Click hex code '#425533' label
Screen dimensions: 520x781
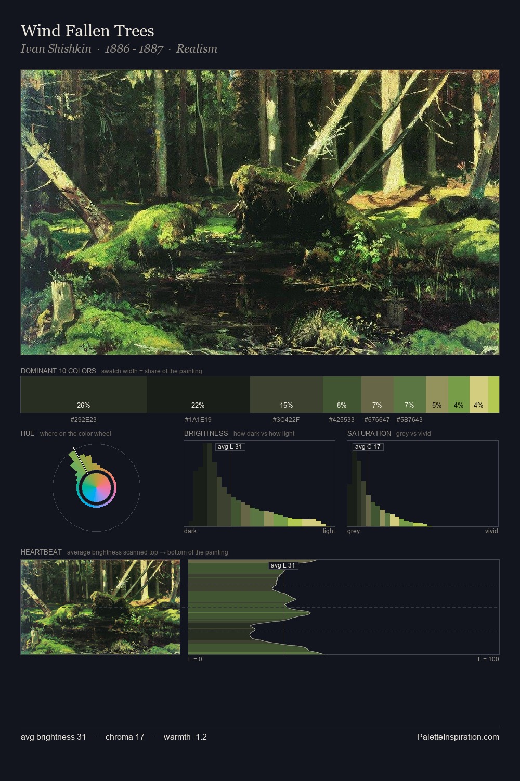click(342, 419)
